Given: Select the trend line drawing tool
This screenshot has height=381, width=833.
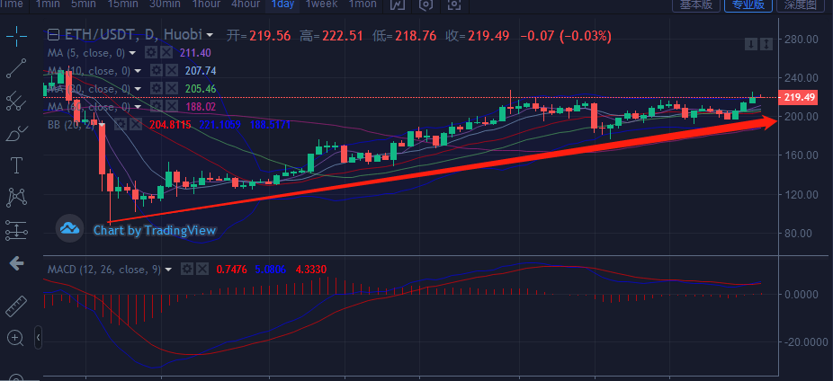Looking at the screenshot, I should [16, 68].
